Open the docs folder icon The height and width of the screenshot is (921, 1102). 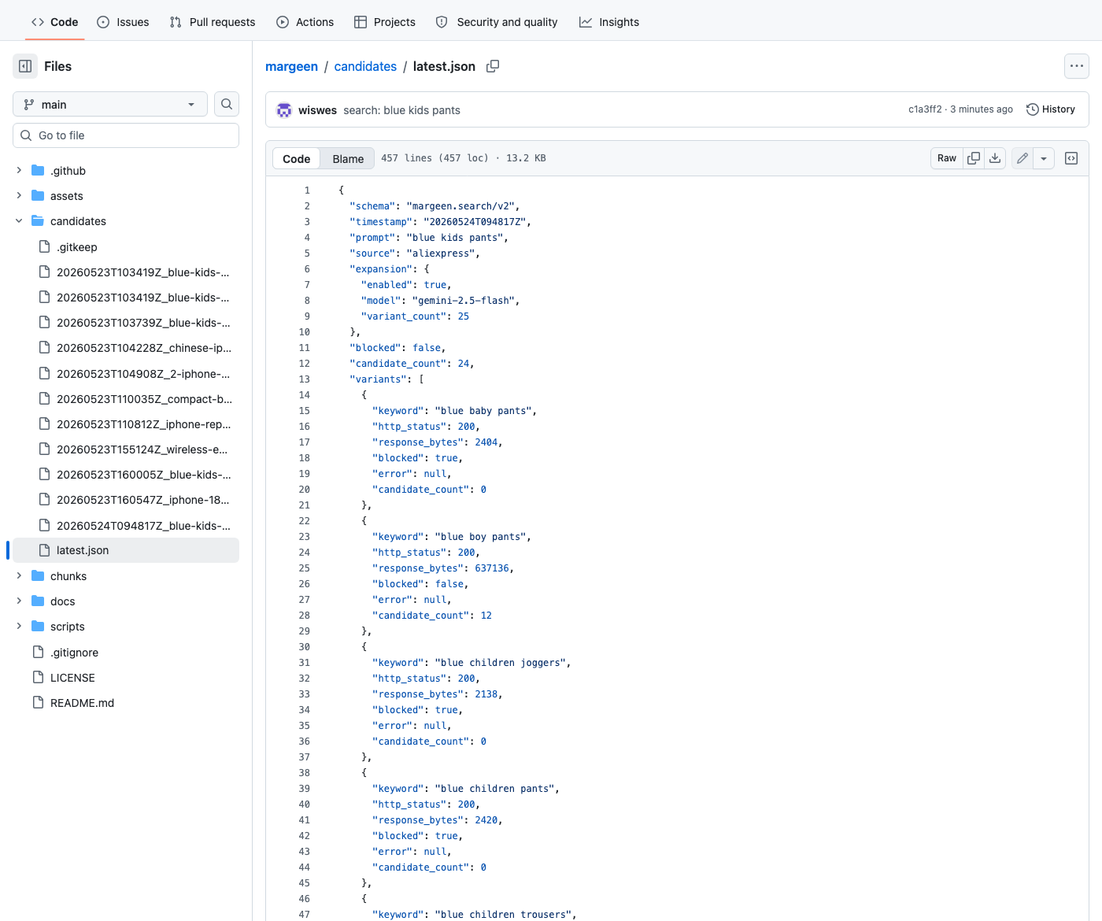pyautogui.click(x=38, y=601)
